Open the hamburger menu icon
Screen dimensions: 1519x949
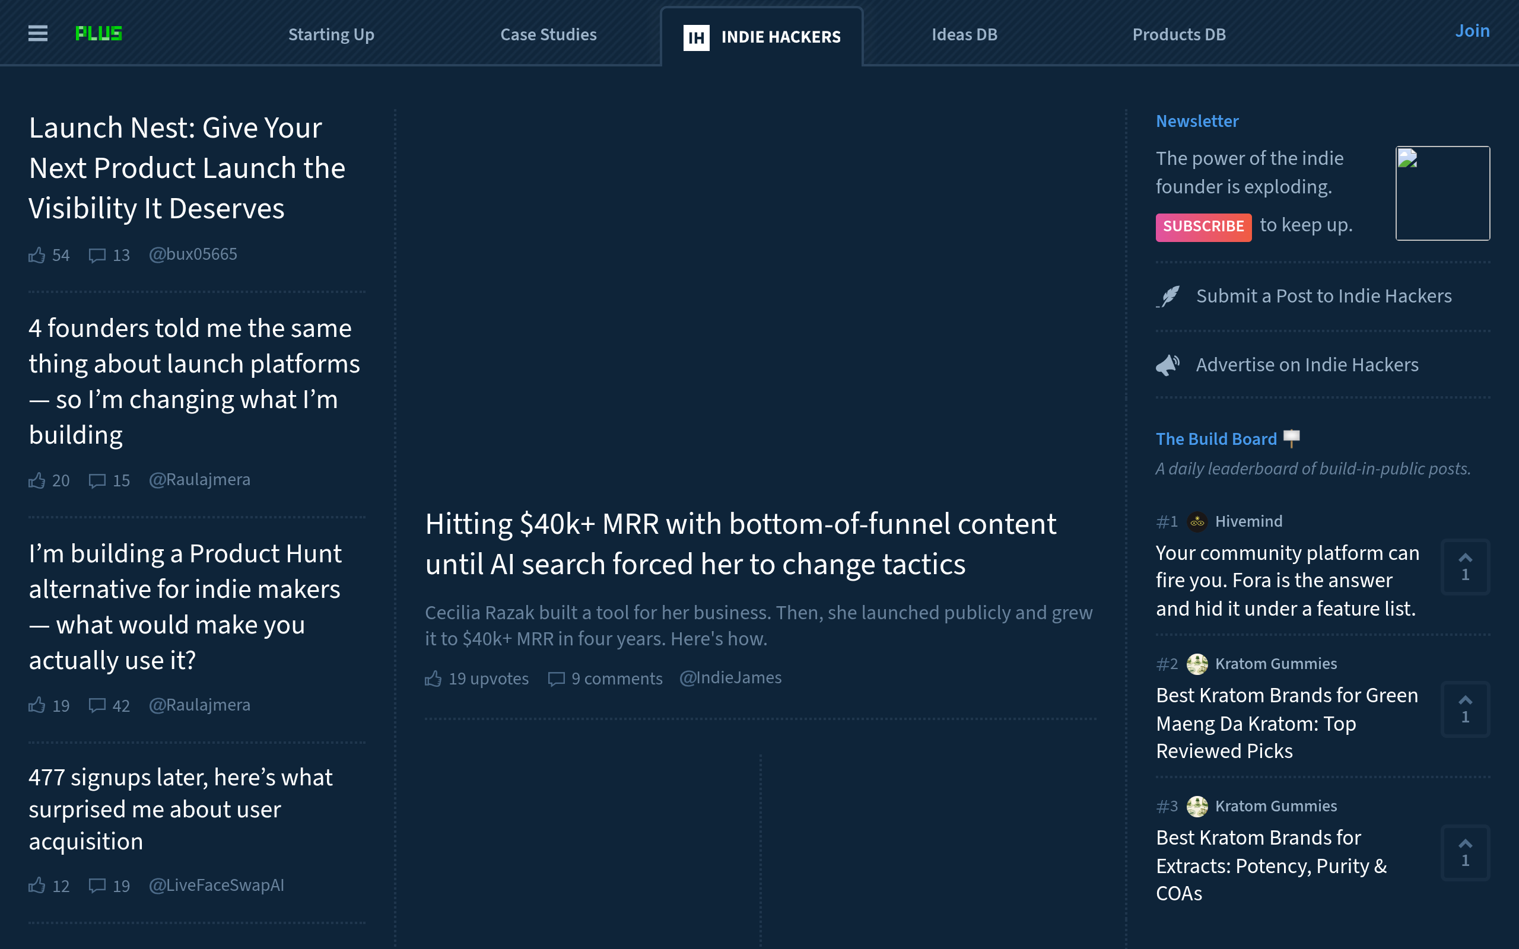37,33
